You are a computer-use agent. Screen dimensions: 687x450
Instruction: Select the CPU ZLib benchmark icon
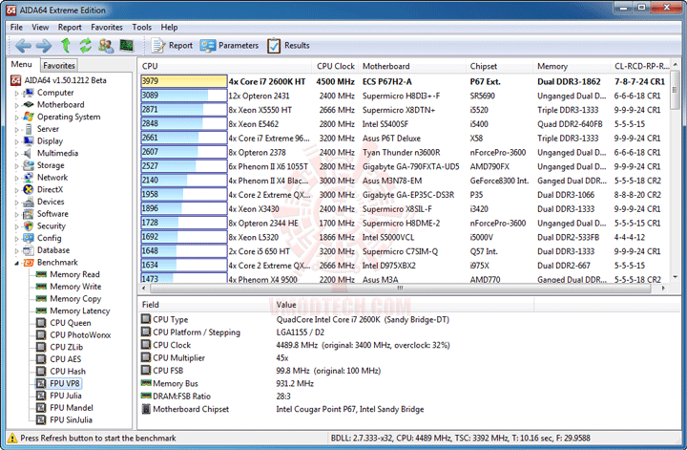pyautogui.click(x=41, y=347)
